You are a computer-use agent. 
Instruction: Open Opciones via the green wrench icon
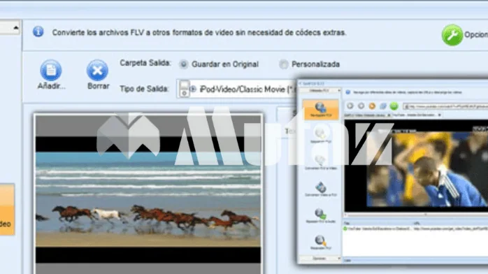click(452, 35)
